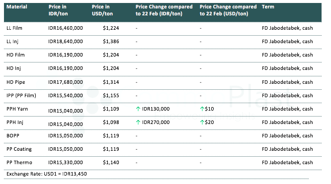Select the Material column header
331x184 pixels.
click(x=17, y=7)
